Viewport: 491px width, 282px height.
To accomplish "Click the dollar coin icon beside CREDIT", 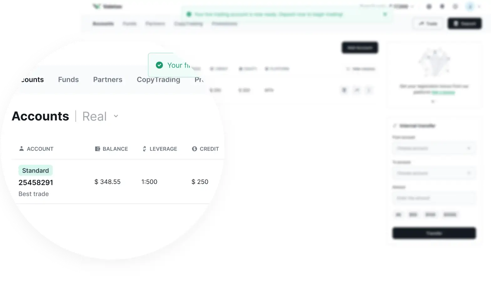I will tap(194, 149).
